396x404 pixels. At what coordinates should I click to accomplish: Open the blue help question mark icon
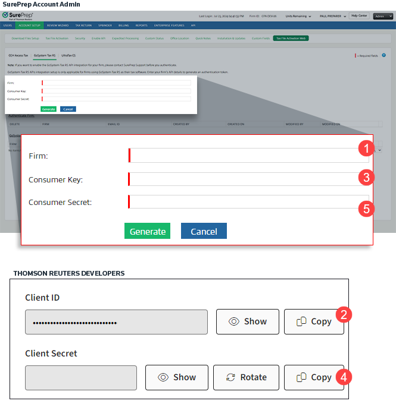[383, 55]
